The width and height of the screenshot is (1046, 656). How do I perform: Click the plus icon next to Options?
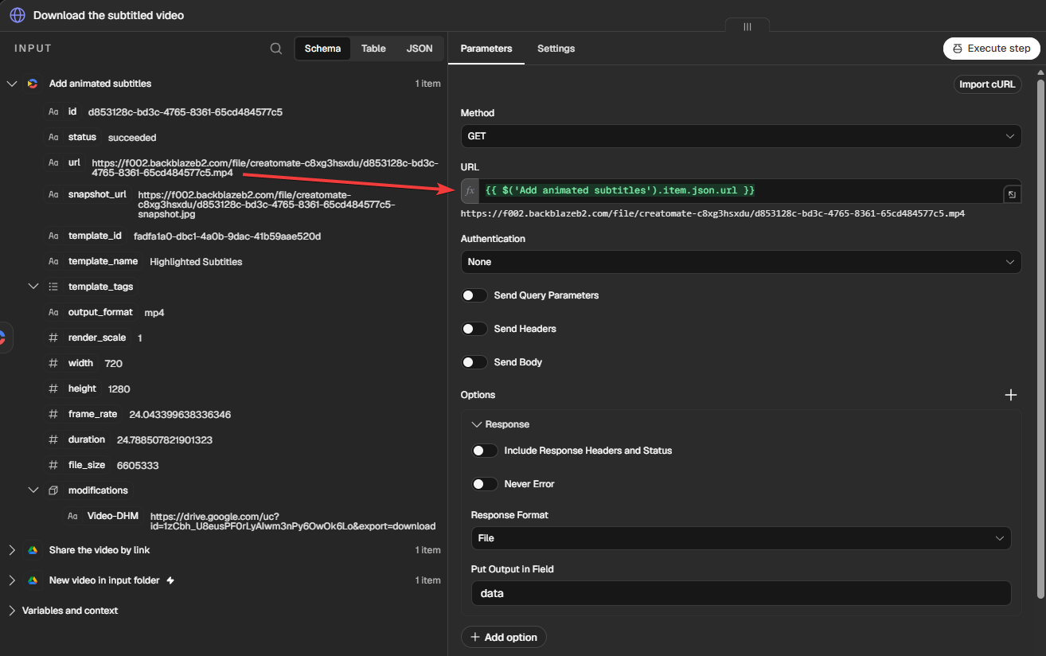click(1011, 395)
